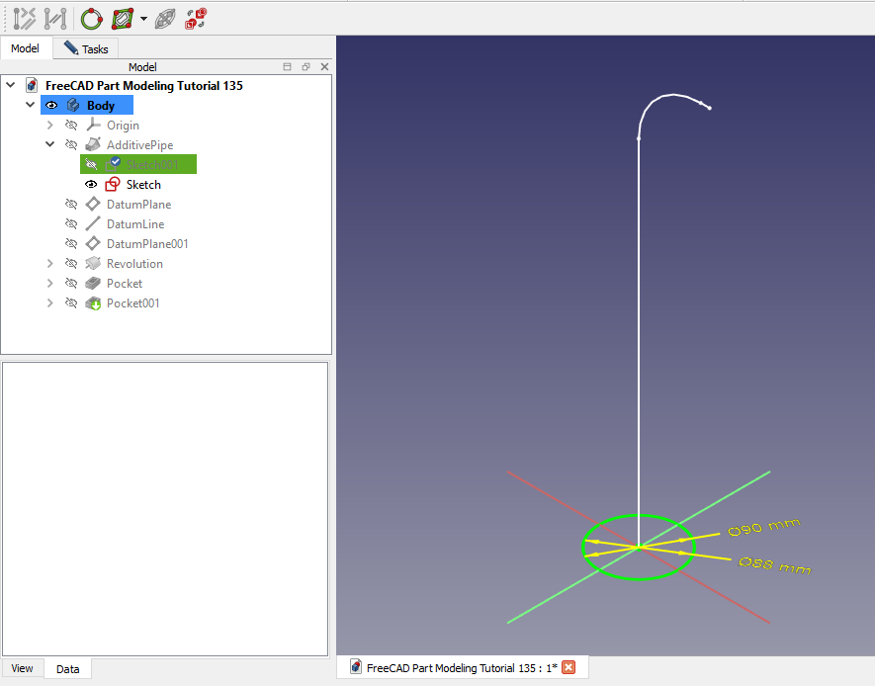Click the circle-with-red-points sketcher toolbar icon

[91, 18]
